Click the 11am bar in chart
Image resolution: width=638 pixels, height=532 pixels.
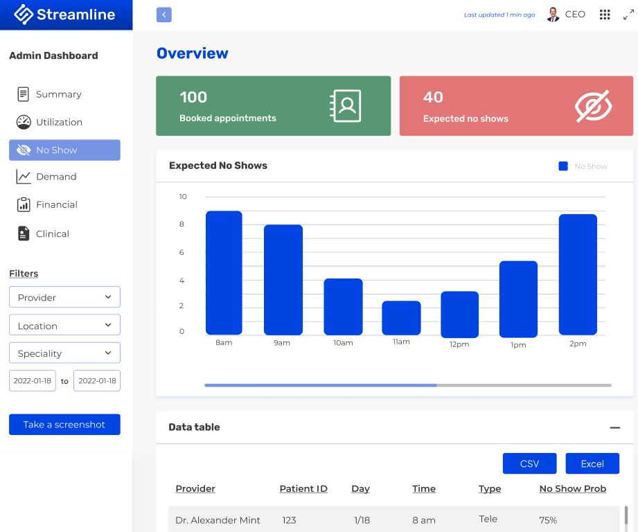pos(401,318)
